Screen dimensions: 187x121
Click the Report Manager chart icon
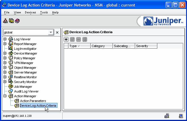click(11, 44)
